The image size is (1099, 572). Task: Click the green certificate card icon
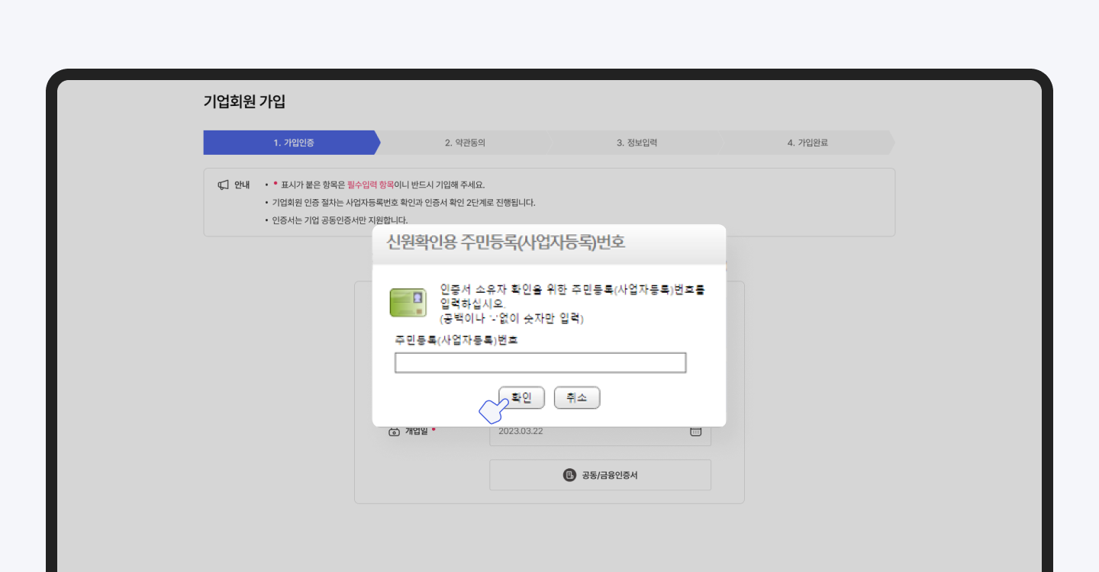408,303
